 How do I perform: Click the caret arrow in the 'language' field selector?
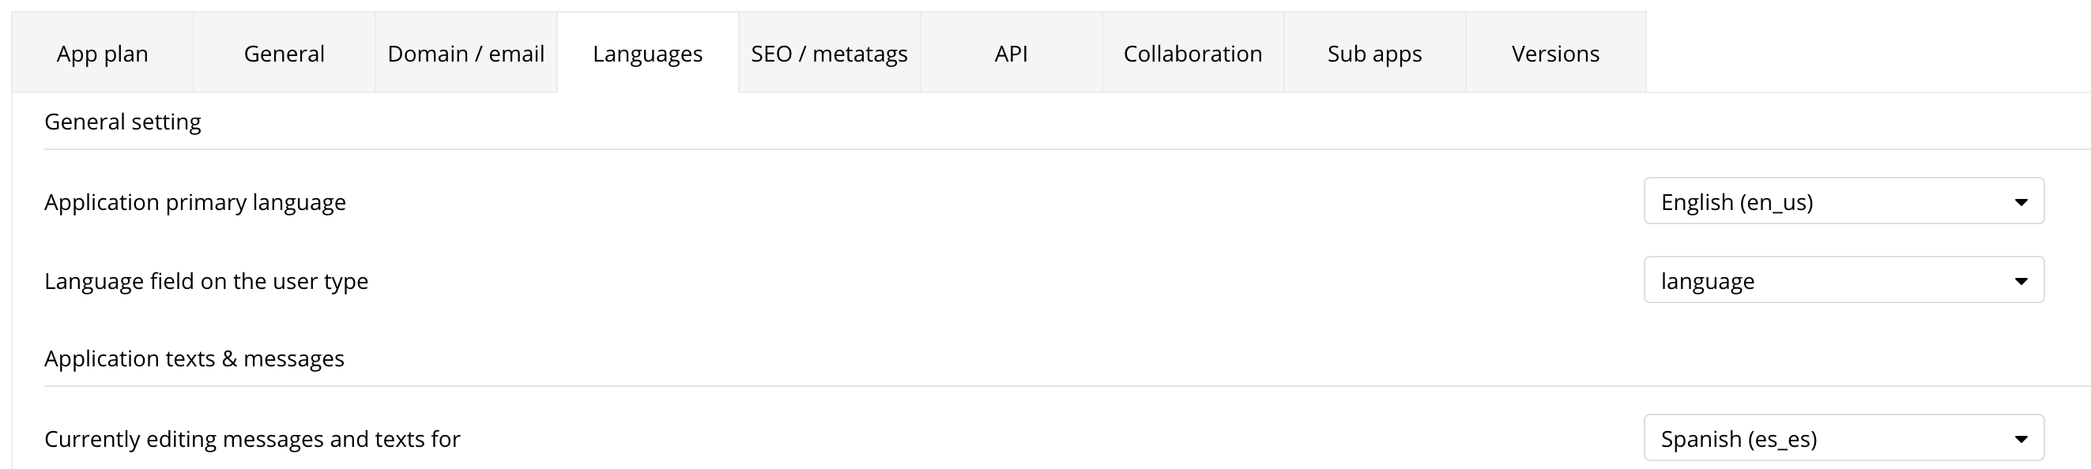point(2021,282)
